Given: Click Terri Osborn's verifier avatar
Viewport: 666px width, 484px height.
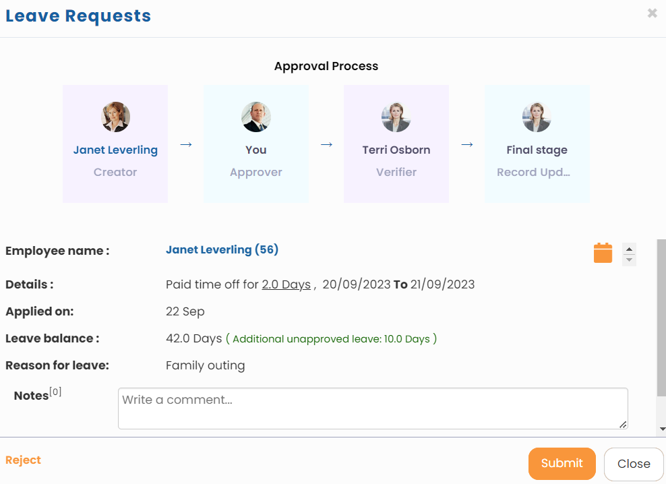Looking at the screenshot, I should click(x=396, y=117).
